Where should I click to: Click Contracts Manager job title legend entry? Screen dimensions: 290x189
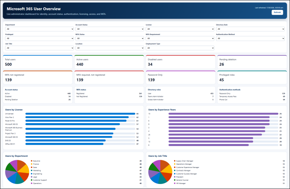tap(229, 171)
